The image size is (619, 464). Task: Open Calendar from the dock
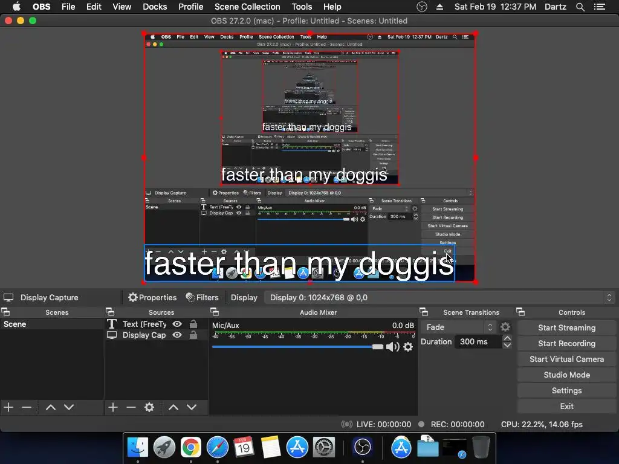click(x=244, y=447)
